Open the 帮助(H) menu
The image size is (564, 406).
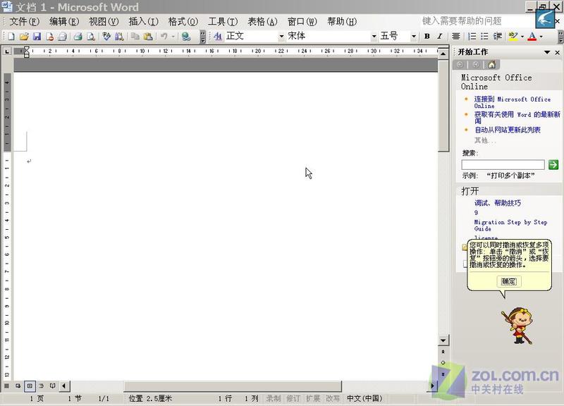click(x=342, y=22)
